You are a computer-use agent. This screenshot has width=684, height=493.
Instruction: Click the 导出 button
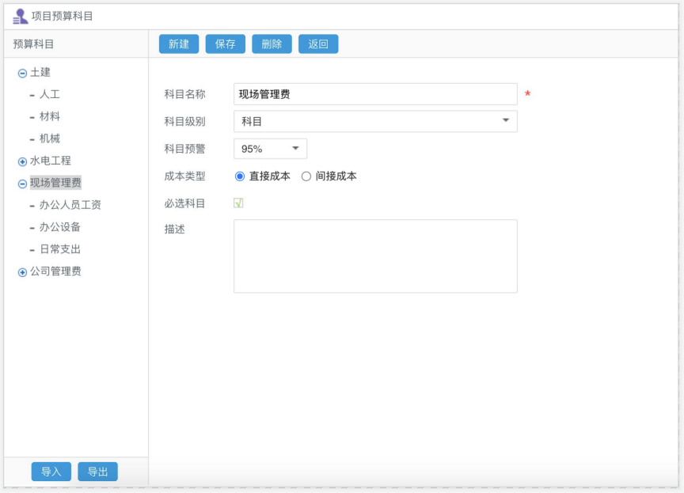(97, 471)
